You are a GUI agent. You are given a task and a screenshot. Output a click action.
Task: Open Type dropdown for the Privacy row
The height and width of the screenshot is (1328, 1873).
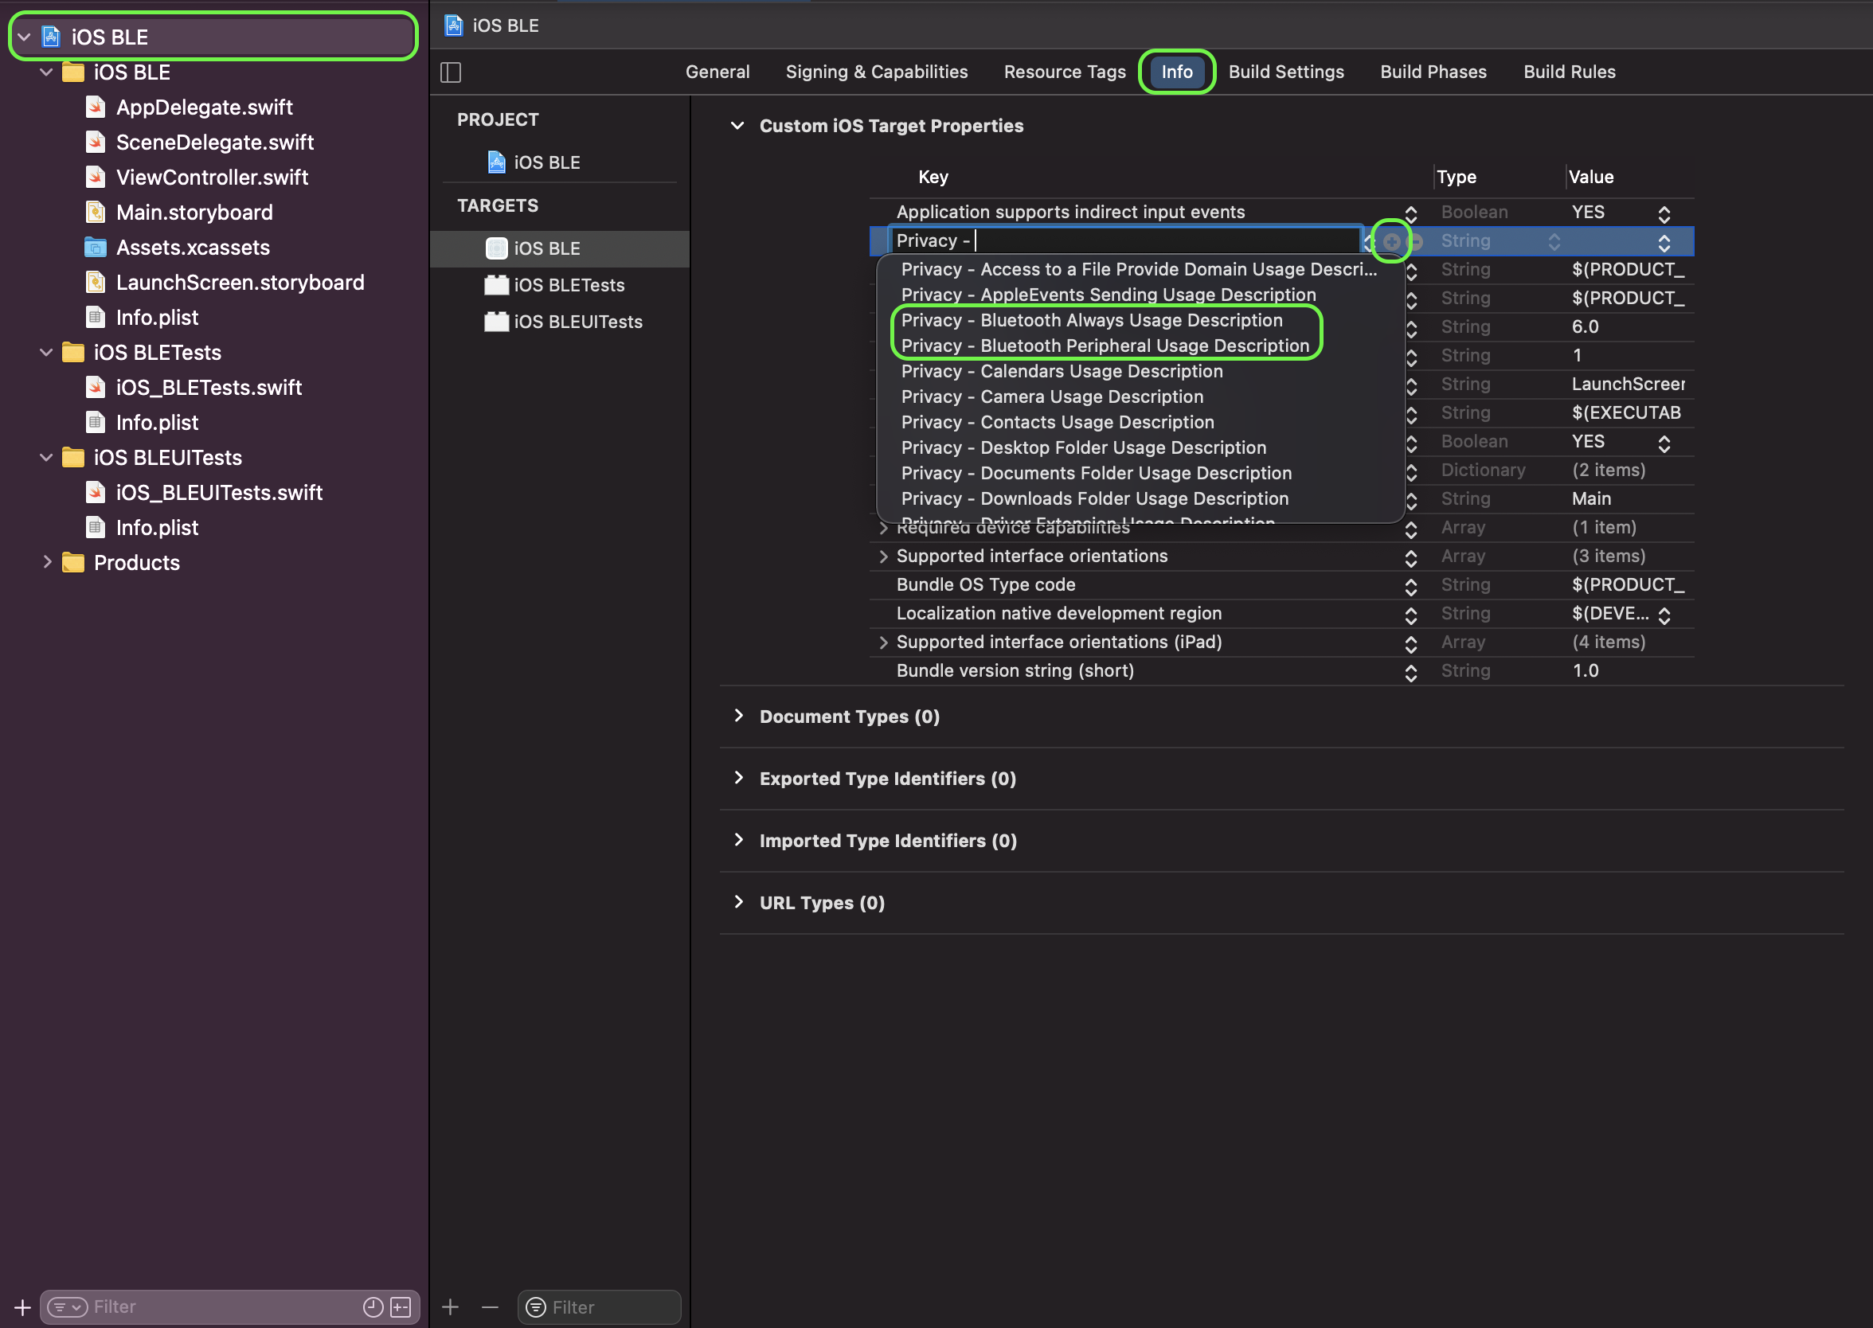[x=1554, y=241]
